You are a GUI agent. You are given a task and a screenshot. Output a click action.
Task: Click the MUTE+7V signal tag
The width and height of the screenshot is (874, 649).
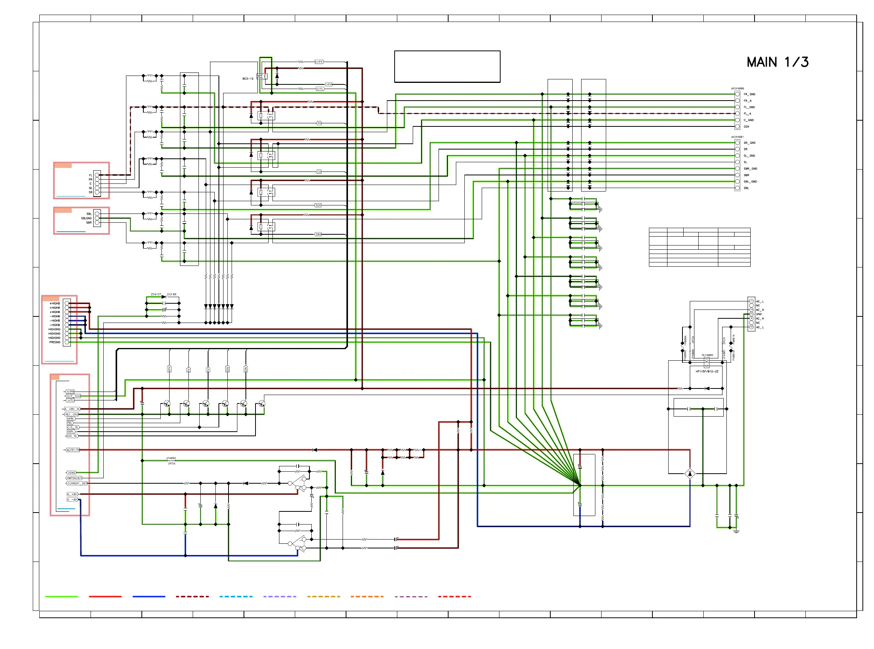[73, 450]
